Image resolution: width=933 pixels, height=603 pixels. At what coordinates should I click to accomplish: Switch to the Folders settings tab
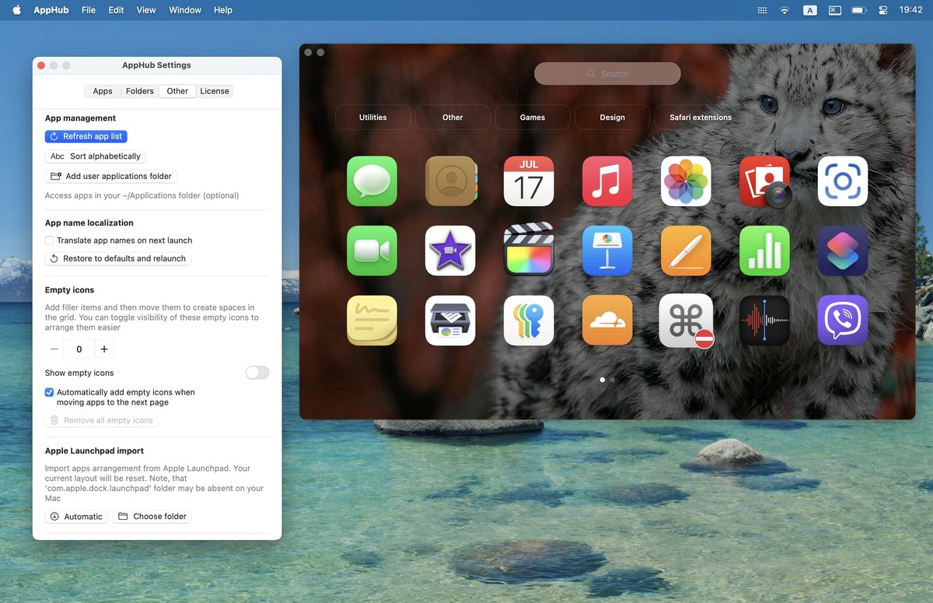coord(139,91)
